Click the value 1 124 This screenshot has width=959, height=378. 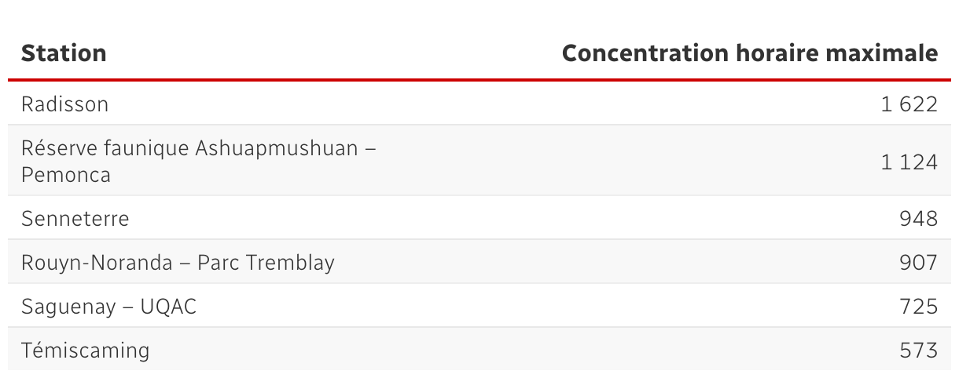(x=909, y=162)
